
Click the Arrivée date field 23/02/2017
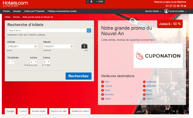[x=22, y=46]
